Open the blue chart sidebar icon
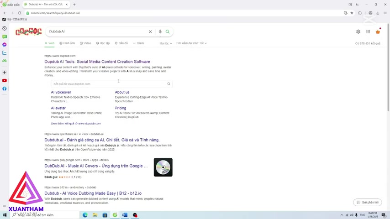Screen dimensions: 390x219 [5, 53]
